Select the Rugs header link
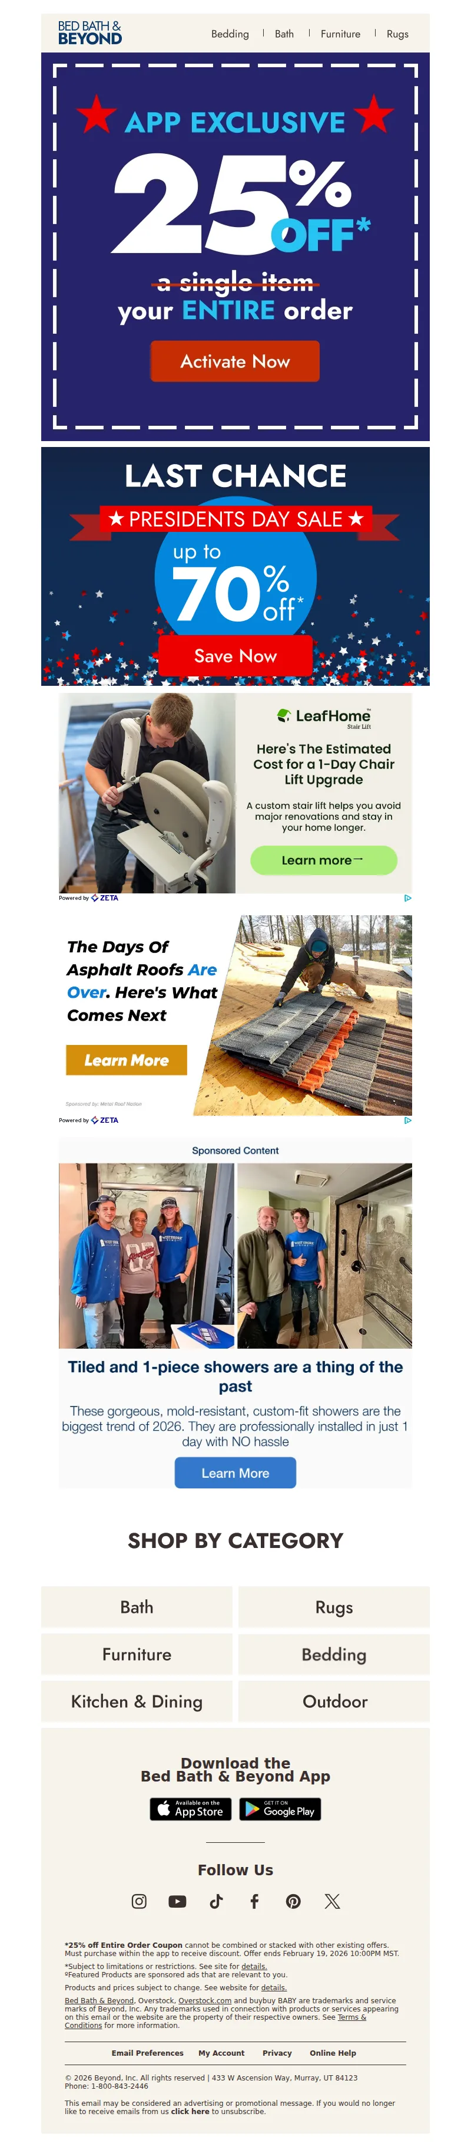 398,34
